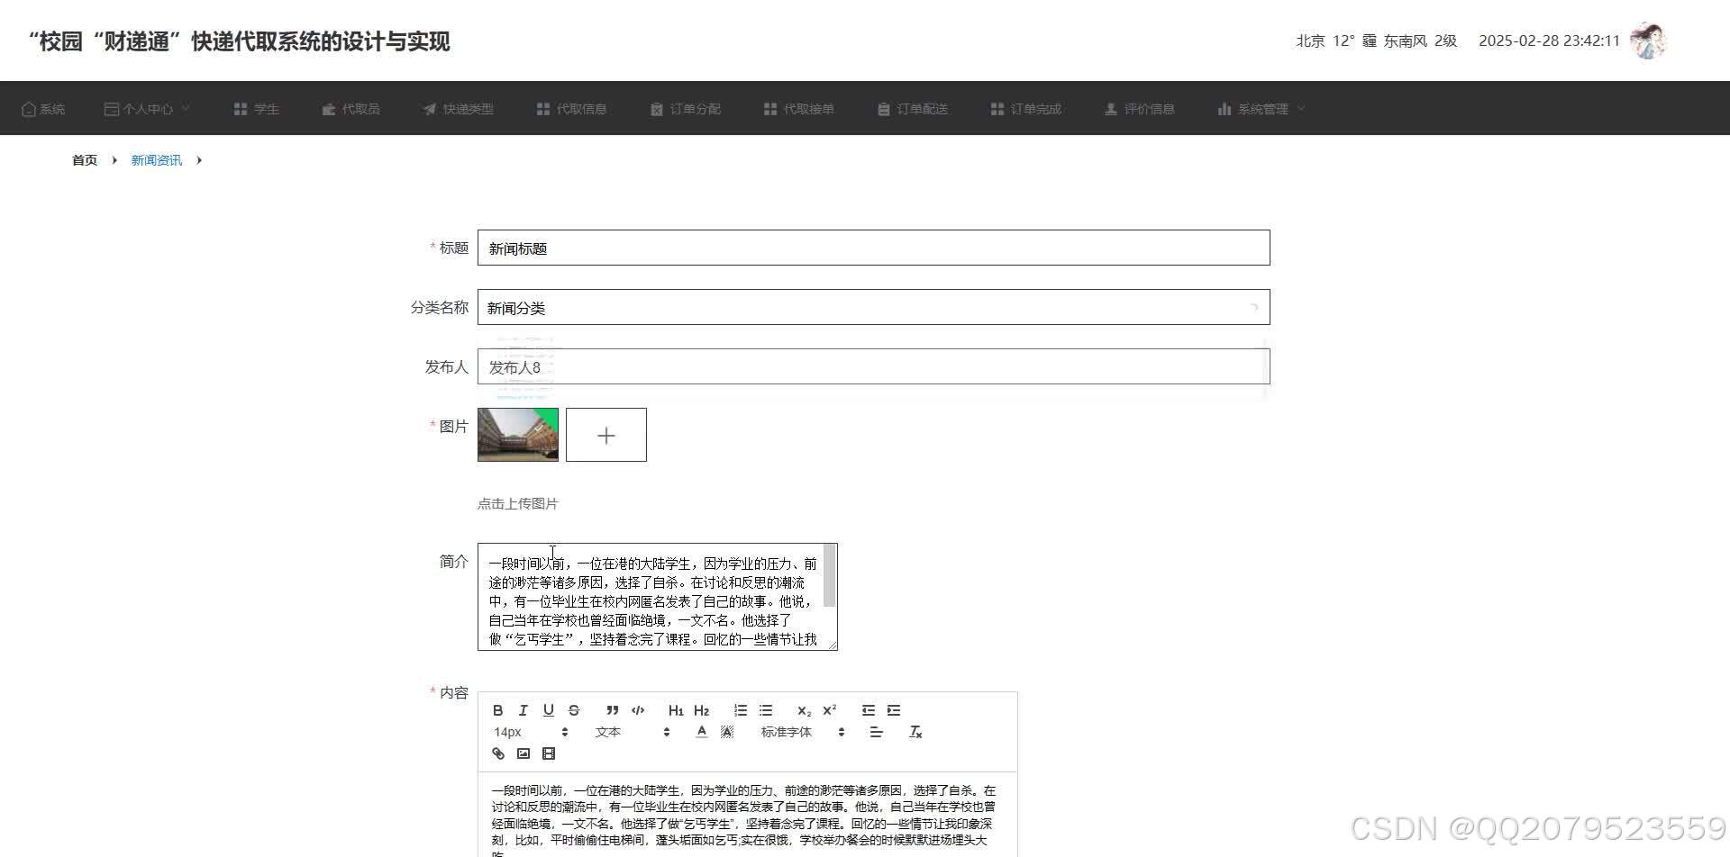The height and width of the screenshot is (857, 1730).
Task: Open the text color picker
Action: coord(701,732)
